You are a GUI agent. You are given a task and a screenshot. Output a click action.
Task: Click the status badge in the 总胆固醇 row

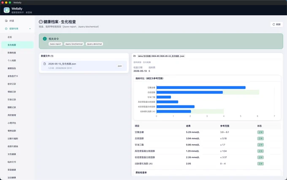pyautogui.click(x=260, y=139)
